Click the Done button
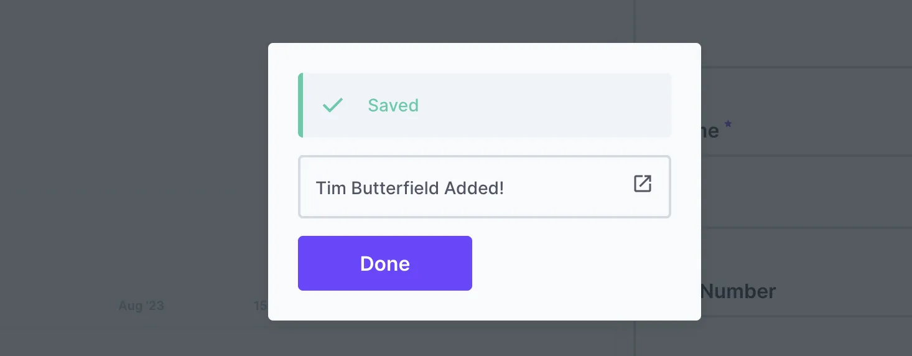912x356 pixels. click(384, 263)
